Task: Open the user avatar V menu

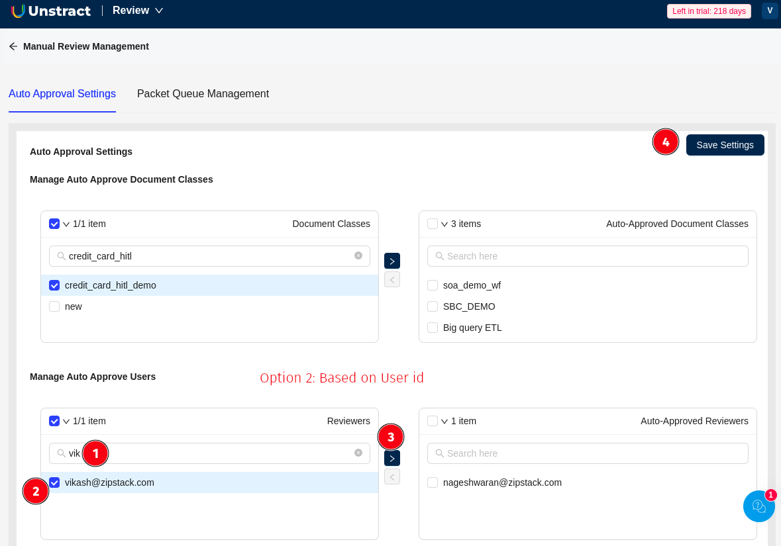Action: click(x=770, y=11)
